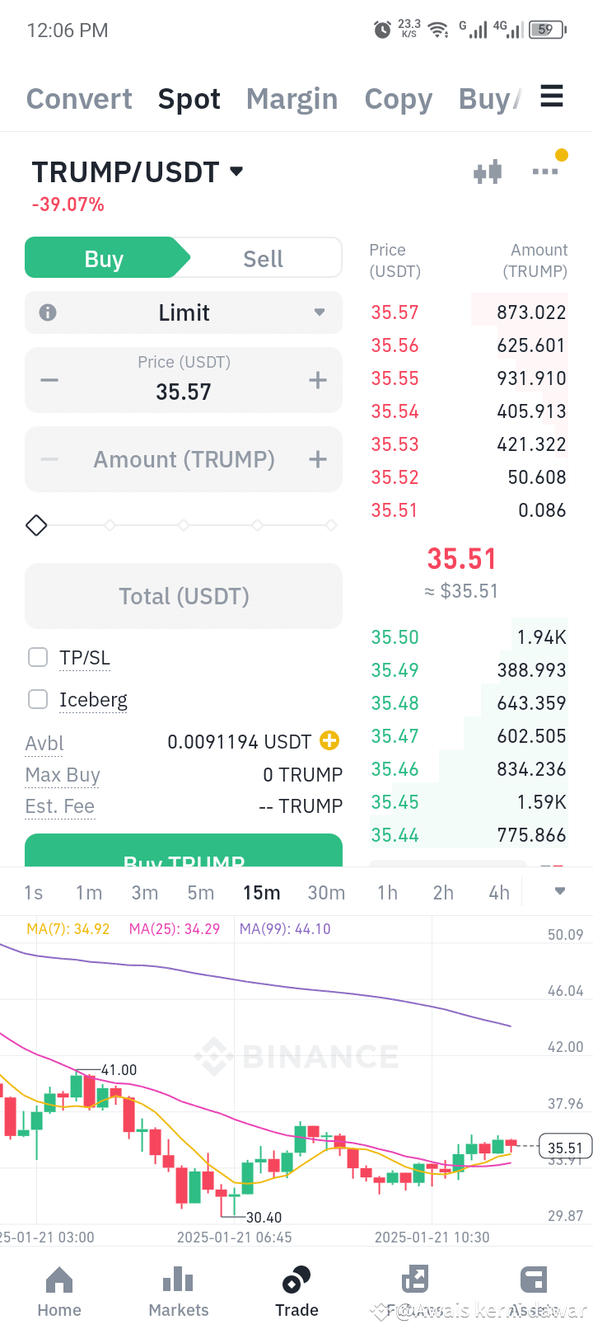The height and width of the screenshot is (1329, 593).
Task: Tap the Buy TRUMP button
Action: tap(184, 851)
